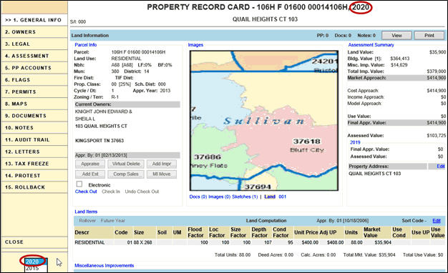Screen dimensions: 448x273
Task: Click the Close sidebar item
Action: click(x=34, y=242)
